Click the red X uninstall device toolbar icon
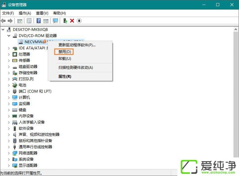Viewport: 239px width, 176px height. tap(72, 21)
